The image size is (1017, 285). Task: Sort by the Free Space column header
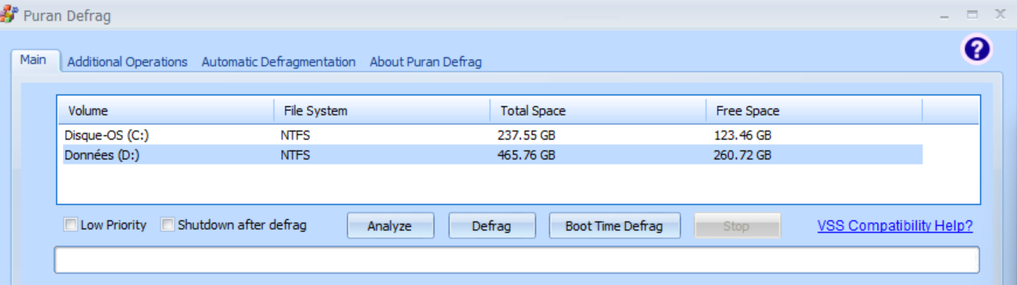[815, 110]
